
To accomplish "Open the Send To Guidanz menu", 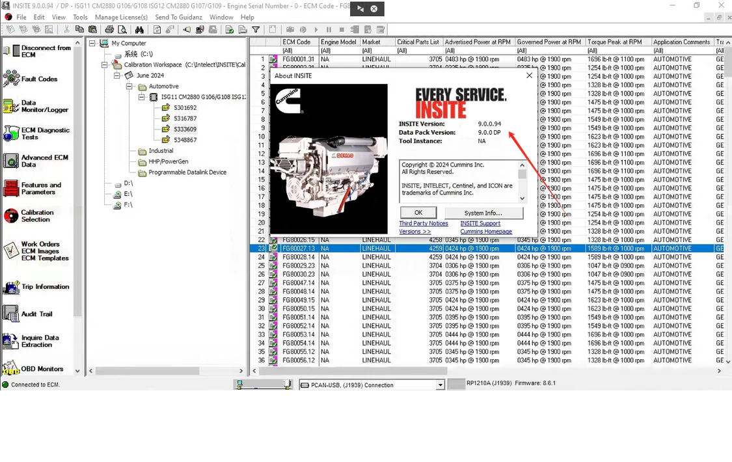I will 178,17.
